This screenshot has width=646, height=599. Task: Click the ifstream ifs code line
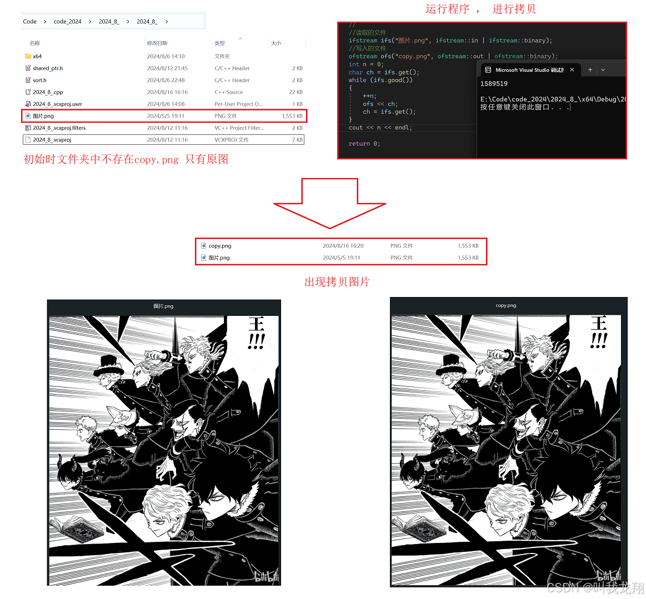coord(450,41)
